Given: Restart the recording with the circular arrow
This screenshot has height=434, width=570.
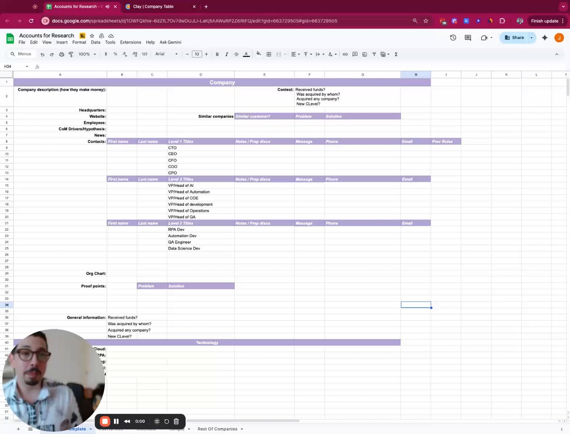Looking at the screenshot, I should coord(167,421).
